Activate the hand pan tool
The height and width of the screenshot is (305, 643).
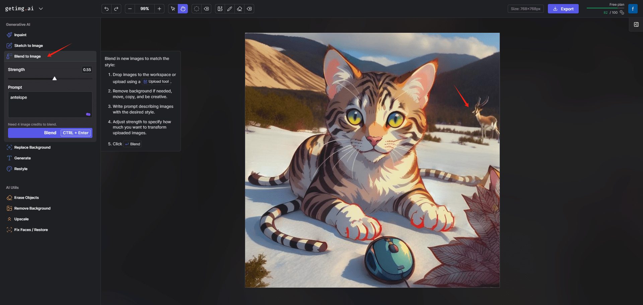(183, 9)
